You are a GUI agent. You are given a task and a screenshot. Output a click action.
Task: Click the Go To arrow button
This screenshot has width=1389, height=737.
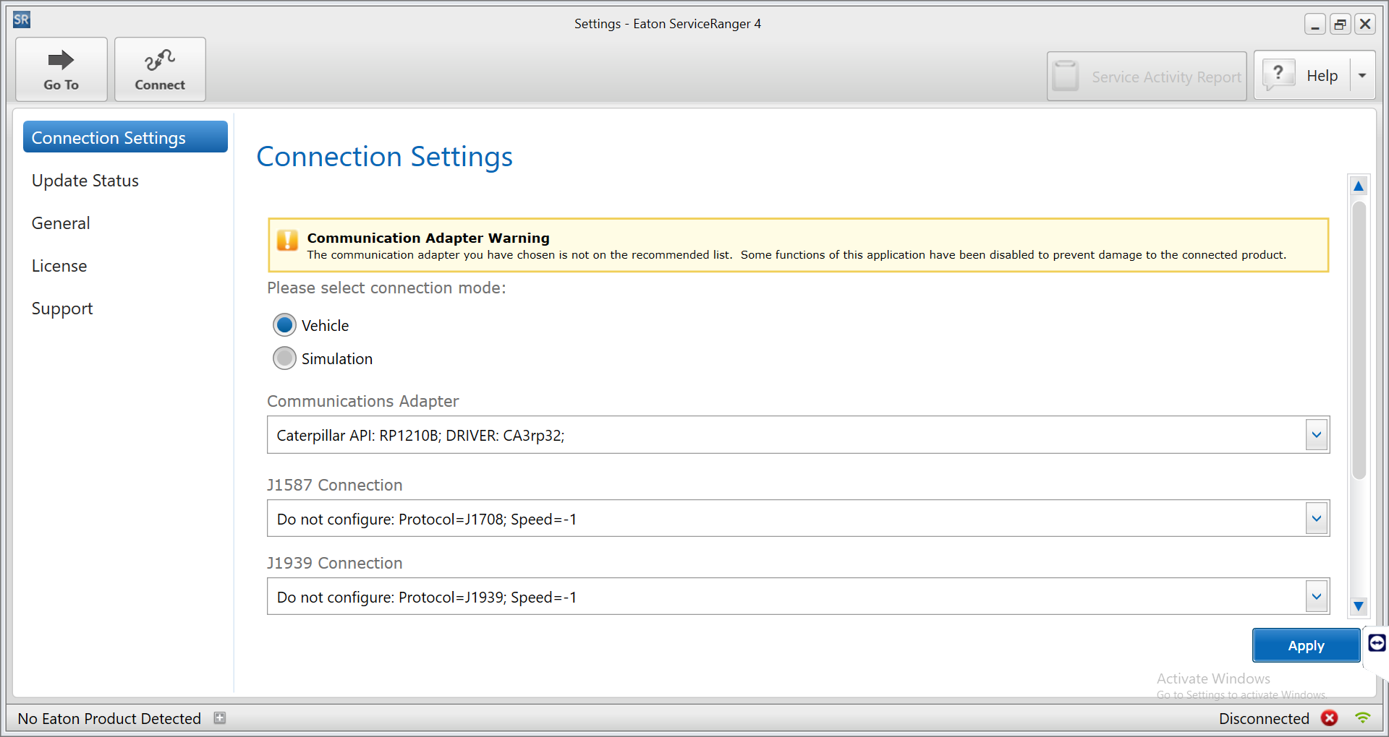(x=61, y=69)
